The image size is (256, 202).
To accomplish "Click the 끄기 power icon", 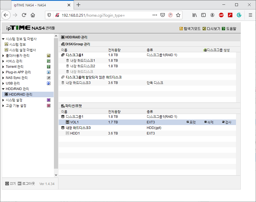I will [7, 184].
